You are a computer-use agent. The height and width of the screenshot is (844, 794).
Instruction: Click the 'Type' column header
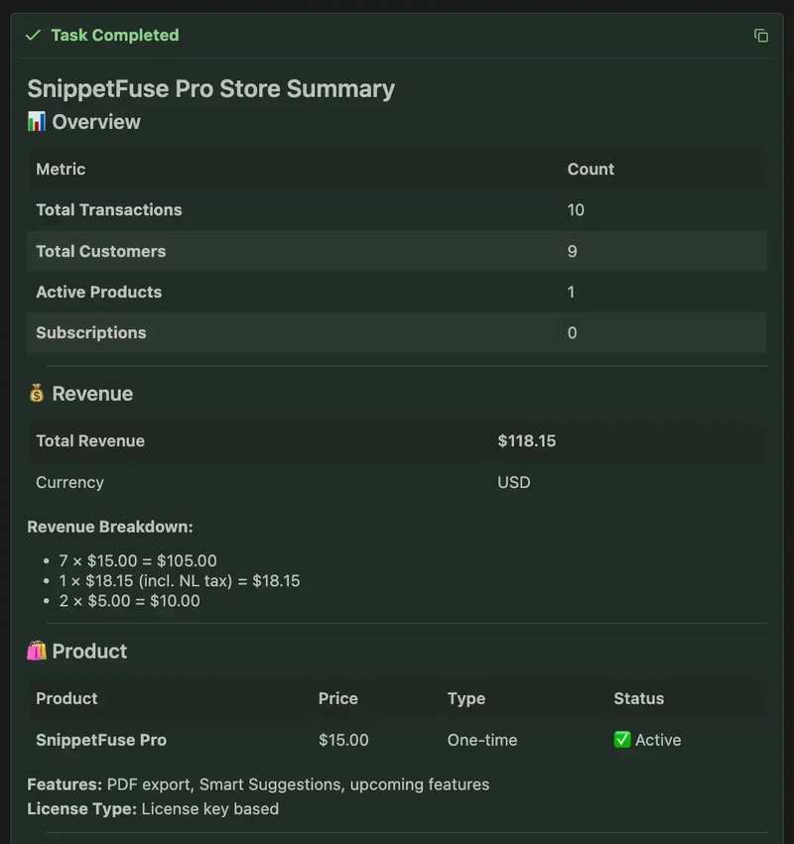466,698
